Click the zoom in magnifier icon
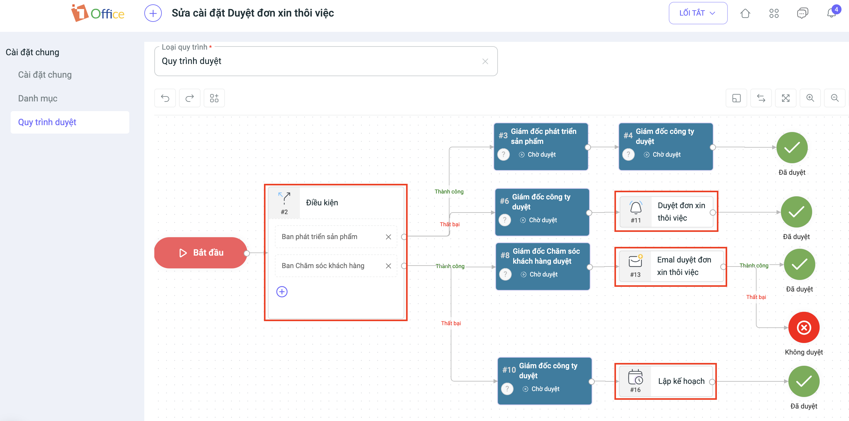849x421 pixels. click(810, 98)
